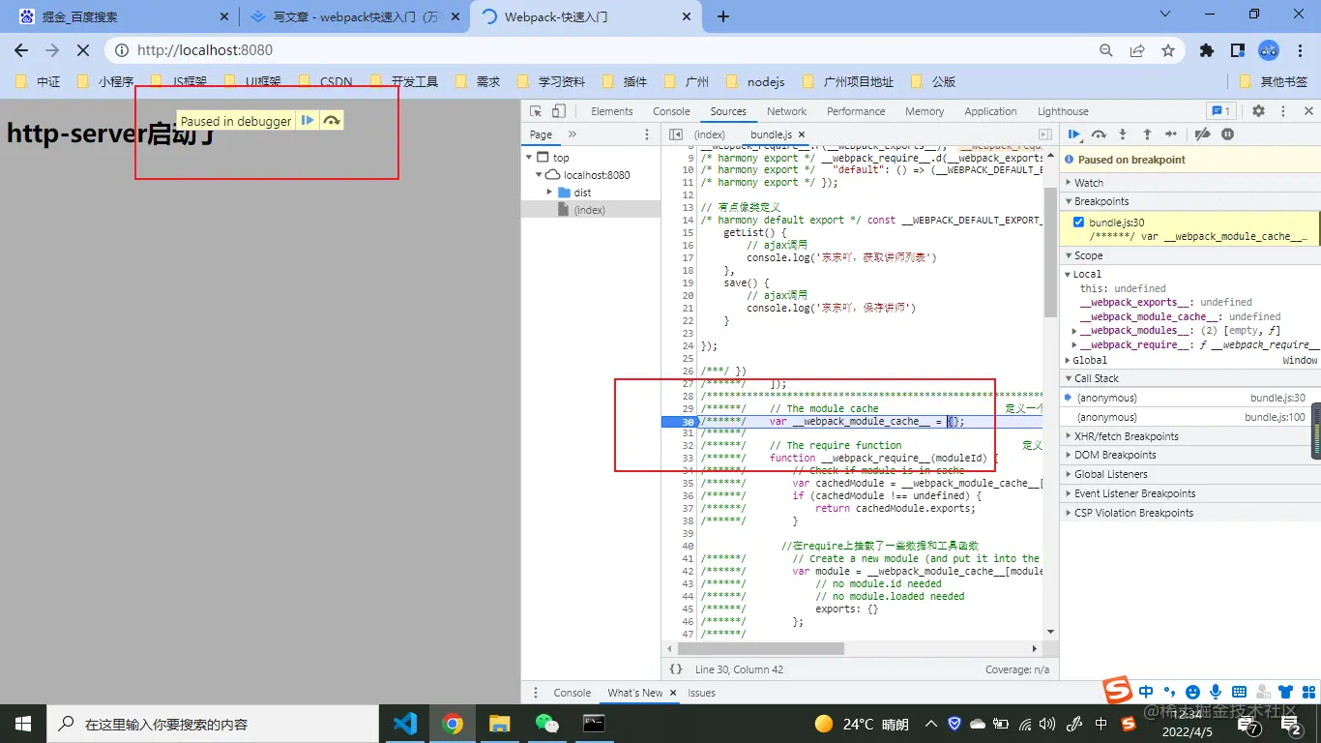Zoom the page with magnifier icon
This screenshot has height=743, width=1321.
click(1106, 50)
